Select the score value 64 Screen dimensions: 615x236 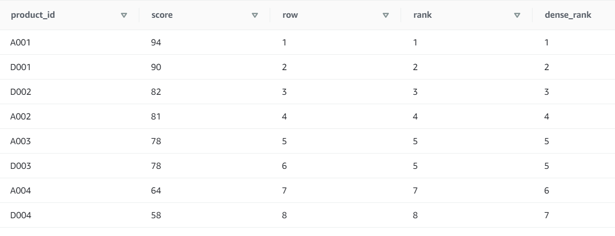[157, 191]
